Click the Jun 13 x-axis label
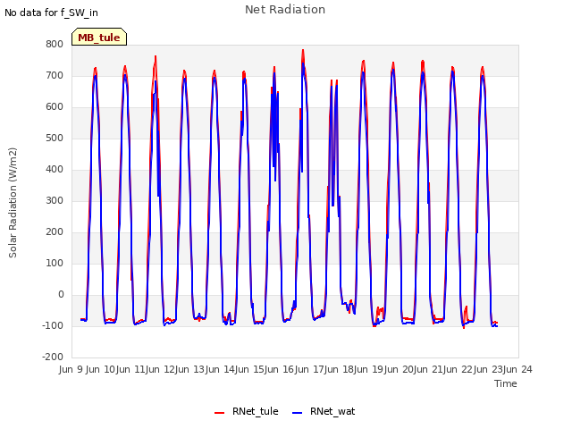 190,369
